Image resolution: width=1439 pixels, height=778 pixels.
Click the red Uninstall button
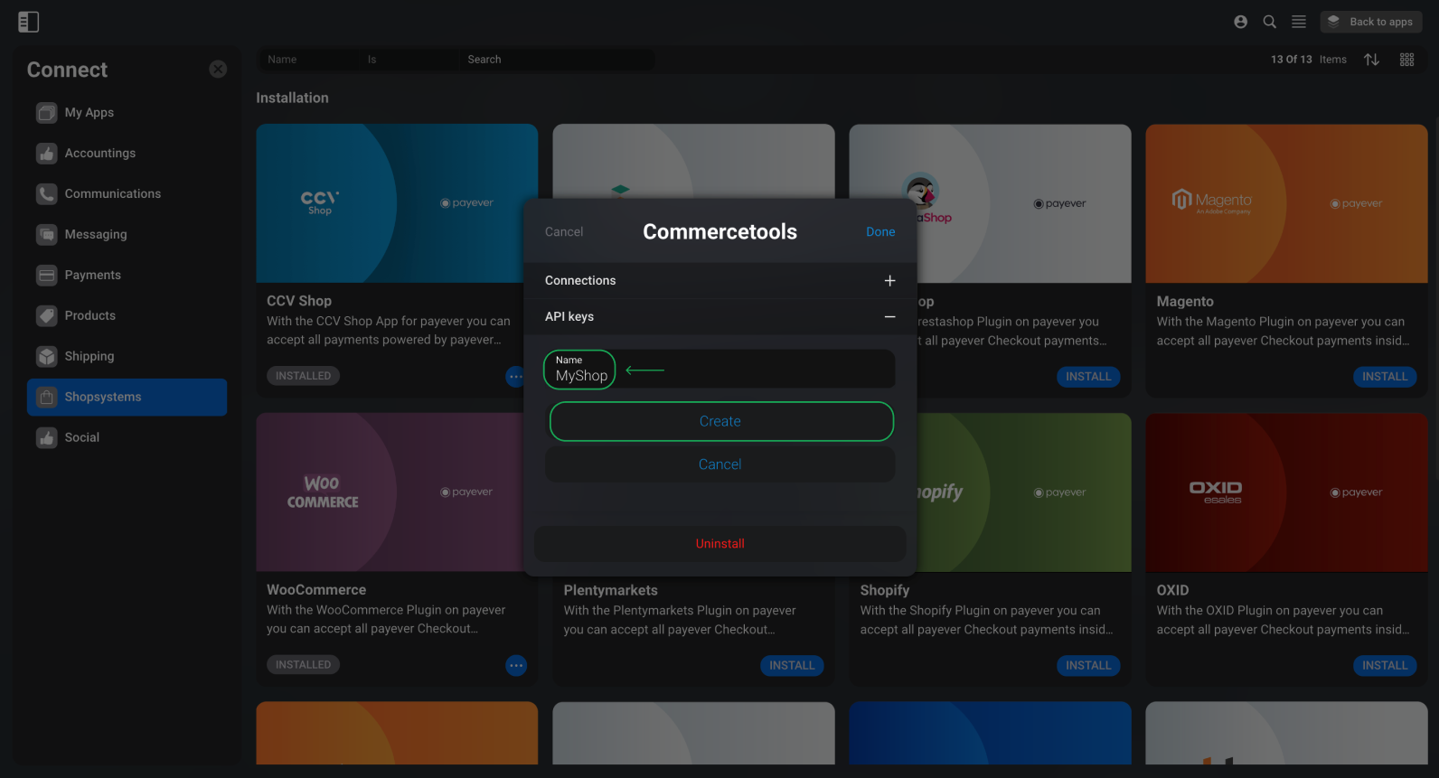pyautogui.click(x=720, y=544)
